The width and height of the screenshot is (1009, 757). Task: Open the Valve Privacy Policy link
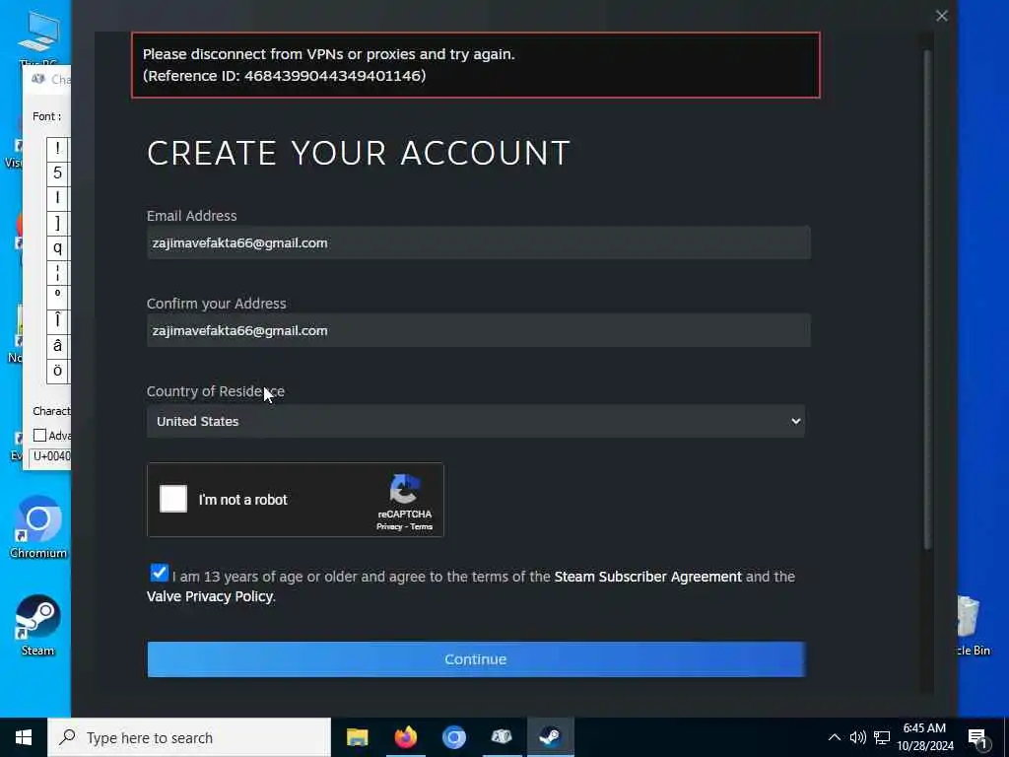click(210, 596)
